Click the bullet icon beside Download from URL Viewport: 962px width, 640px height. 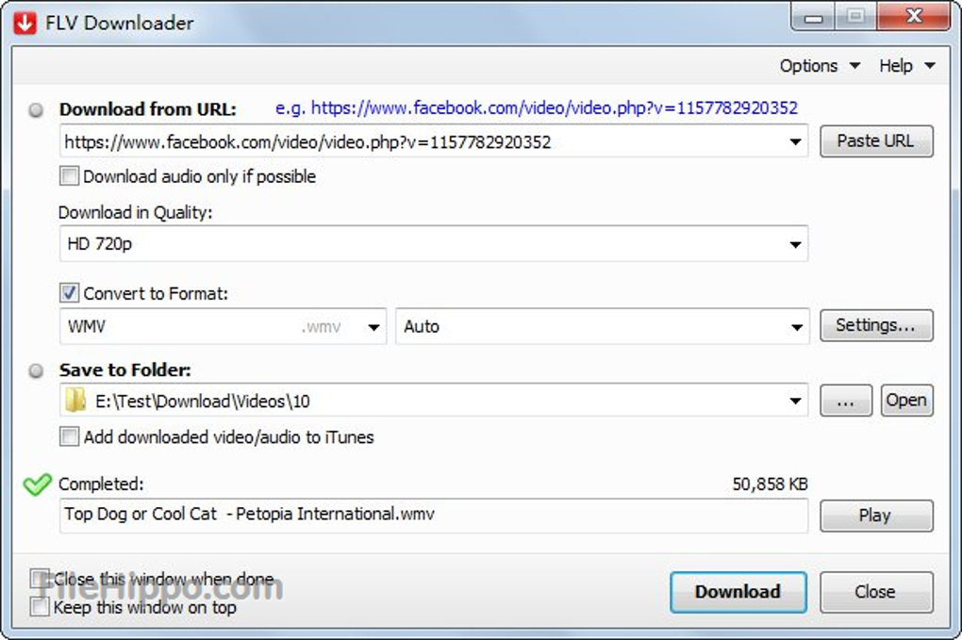coord(37,110)
